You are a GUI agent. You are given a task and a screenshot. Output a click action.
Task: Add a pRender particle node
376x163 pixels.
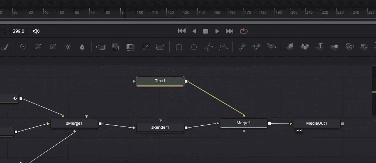pyautogui.click(x=272, y=47)
